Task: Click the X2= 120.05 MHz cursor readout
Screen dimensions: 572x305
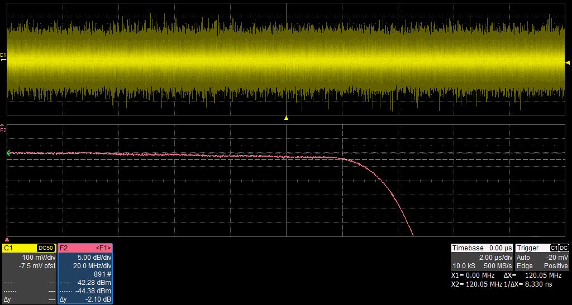Action: tap(474, 284)
